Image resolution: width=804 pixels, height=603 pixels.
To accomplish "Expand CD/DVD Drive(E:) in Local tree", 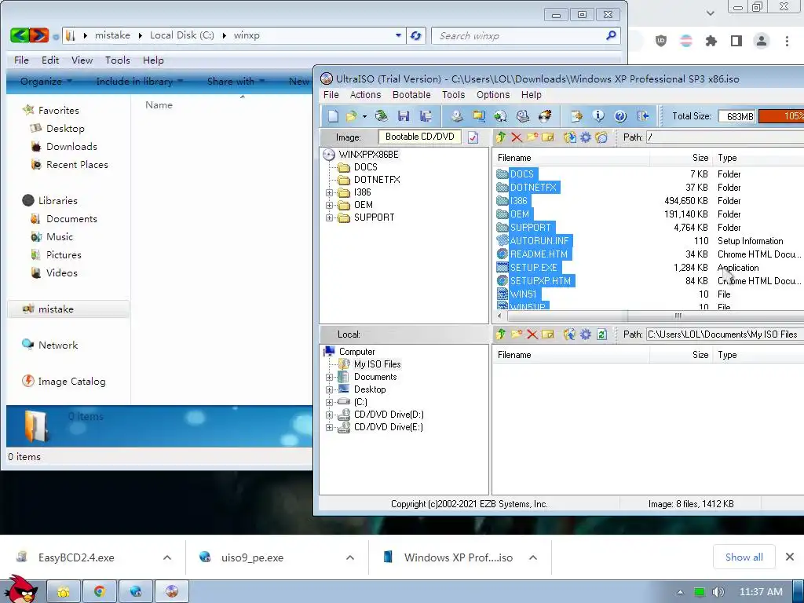I will pos(329,428).
